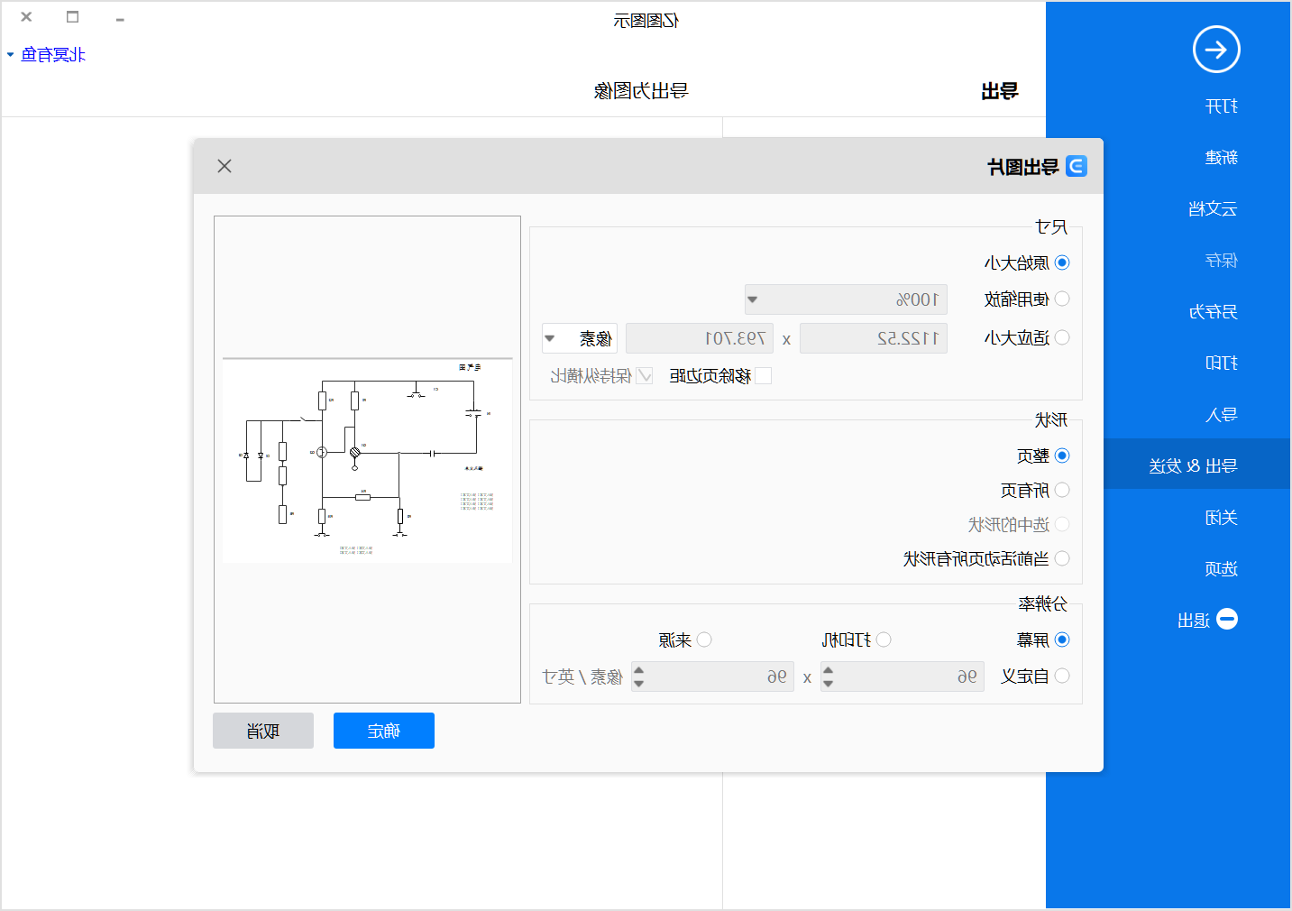Click the 导出图片 dialog logo icon
The height and width of the screenshot is (911, 1292).
[1077, 166]
